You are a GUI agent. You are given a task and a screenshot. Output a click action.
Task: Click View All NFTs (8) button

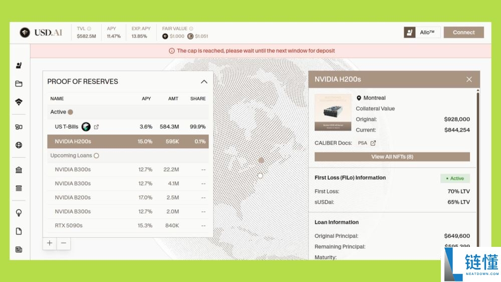(392, 157)
